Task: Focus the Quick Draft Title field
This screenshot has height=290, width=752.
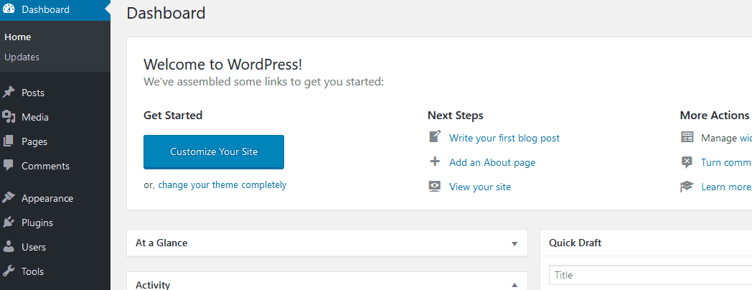Action: click(x=650, y=275)
